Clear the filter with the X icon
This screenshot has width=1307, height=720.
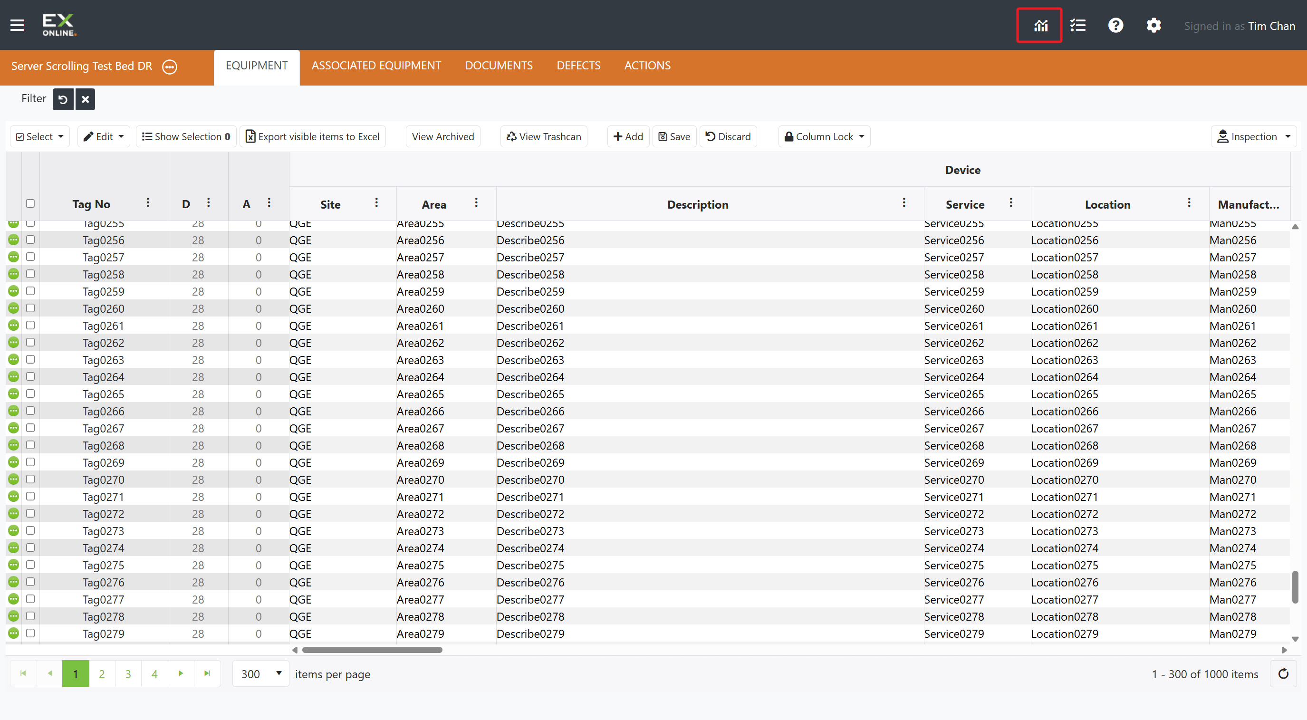click(85, 99)
